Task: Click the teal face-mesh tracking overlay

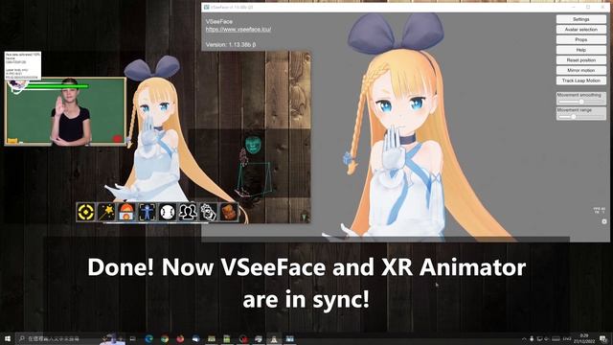Action: (x=253, y=145)
